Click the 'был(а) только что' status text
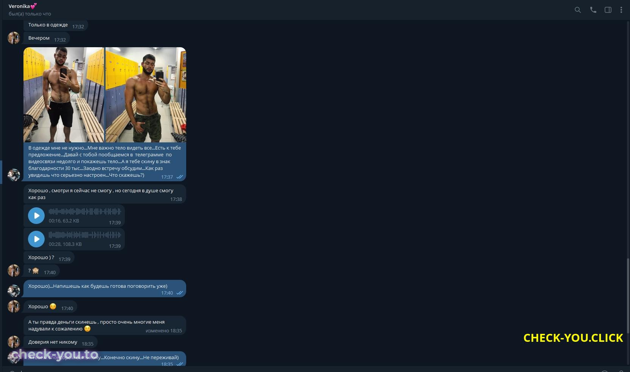Viewport: 630px width, 372px height. [x=30, y=14]
